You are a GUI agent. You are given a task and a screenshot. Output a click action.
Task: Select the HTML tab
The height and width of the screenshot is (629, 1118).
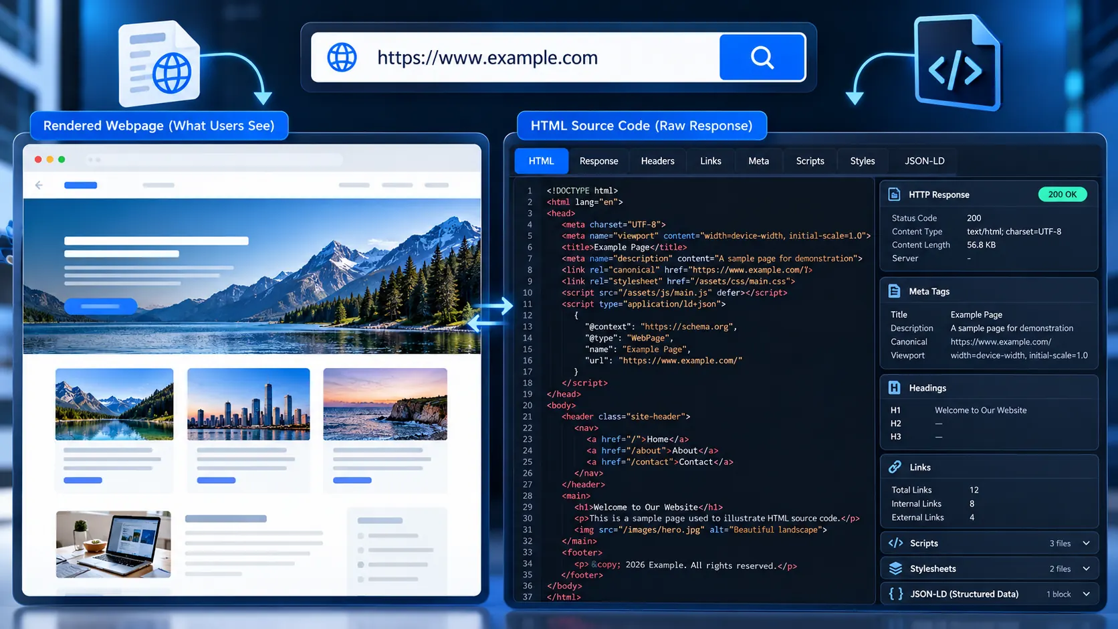pos(542,161)
